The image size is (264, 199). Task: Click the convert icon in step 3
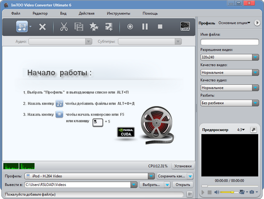[59, 114]
